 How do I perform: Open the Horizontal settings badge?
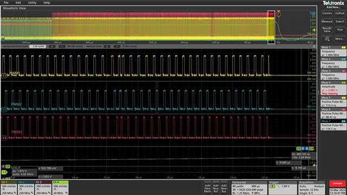pos(249,188)
